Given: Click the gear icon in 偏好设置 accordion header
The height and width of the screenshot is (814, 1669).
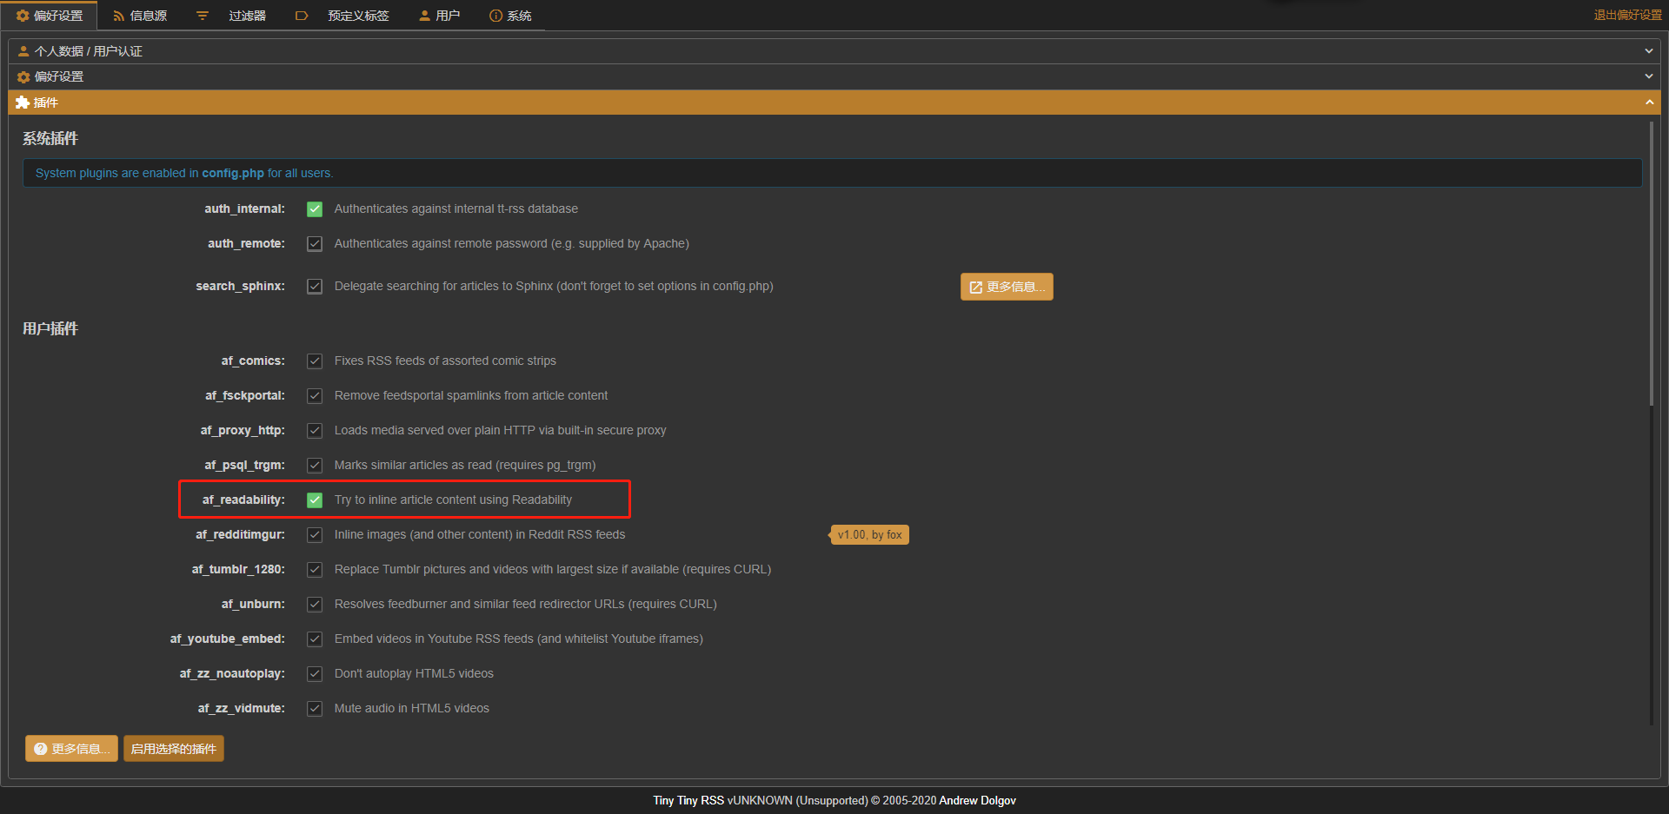Looking at the screenshot, I should coord(23,77).
